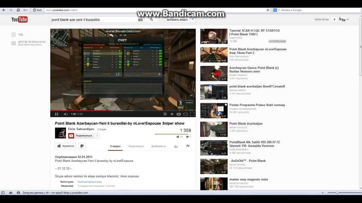Open point blank azerbaijan BomB*CenatoR title
This screenshot has width=362, height=203.
[257, 87]
